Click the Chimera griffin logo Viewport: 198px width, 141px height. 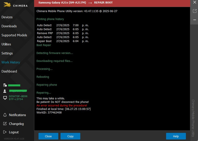(x=7, y=5)
